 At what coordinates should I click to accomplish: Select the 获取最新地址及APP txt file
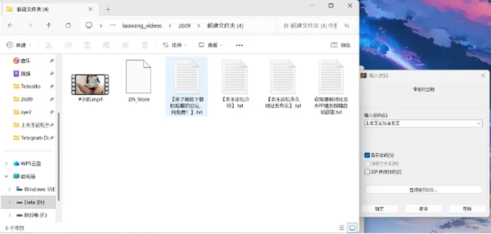pyautogui.click(x=331, y=87)
